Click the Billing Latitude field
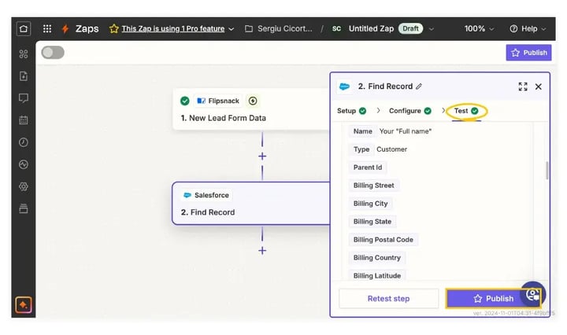Screen dimensions: 567x335 pyautogui.click(x=376, y=275)
